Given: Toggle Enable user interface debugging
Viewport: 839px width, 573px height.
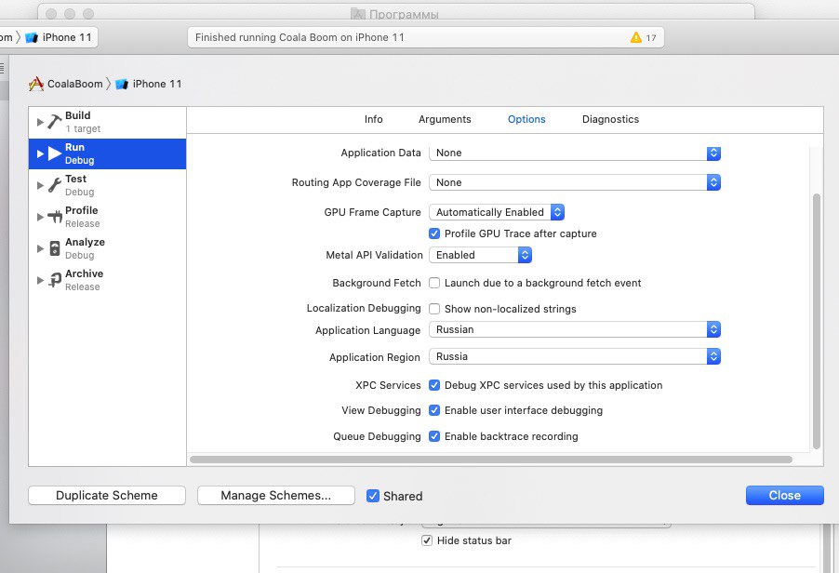Looking at the screenshot, I should pos(434,410).
